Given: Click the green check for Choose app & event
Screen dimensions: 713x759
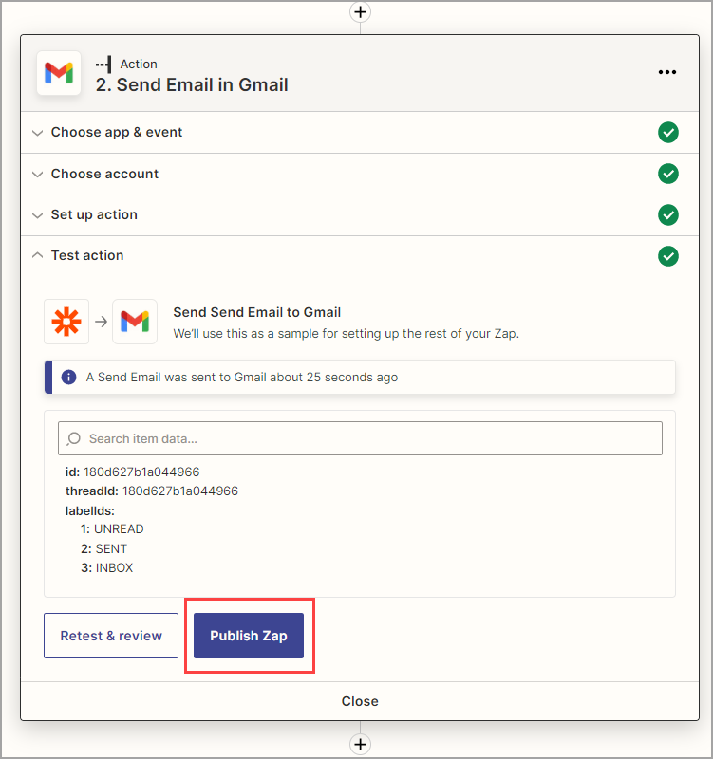Looking at the screenshot, I should click(668, 132).
